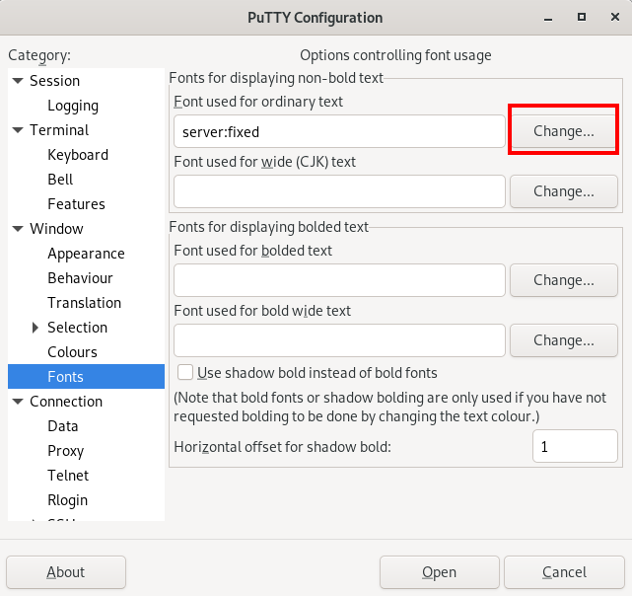Open the Translation settings
This screenshot has height=596, width=632.
tap(84, 303)
